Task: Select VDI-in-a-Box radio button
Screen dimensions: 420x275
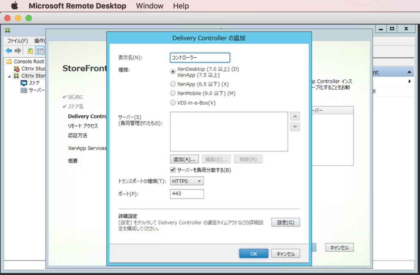Action: click(x=173, y=103)
